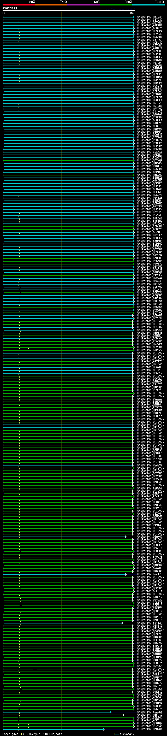The image size is (167, 736).
Task: Click label UniRef100_C4JXC2
Action: (150, 112)
